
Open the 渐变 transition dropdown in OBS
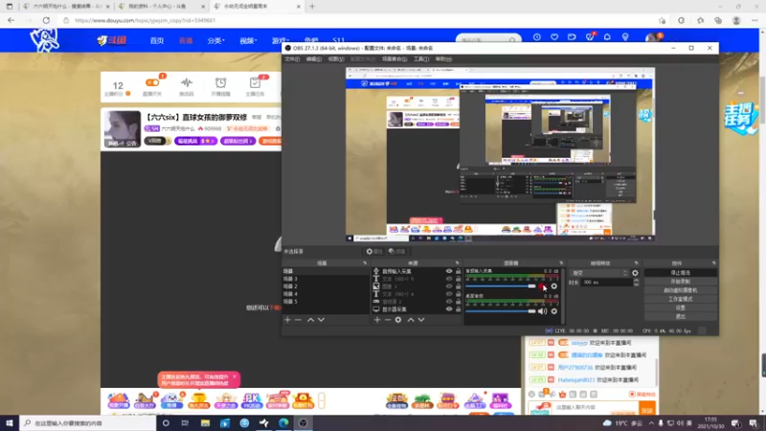pyautogui.click(x=600, y=273)
